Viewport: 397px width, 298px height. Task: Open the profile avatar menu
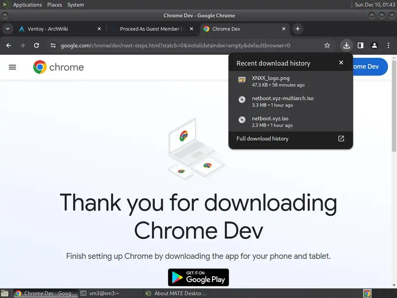tap(375, 45)
